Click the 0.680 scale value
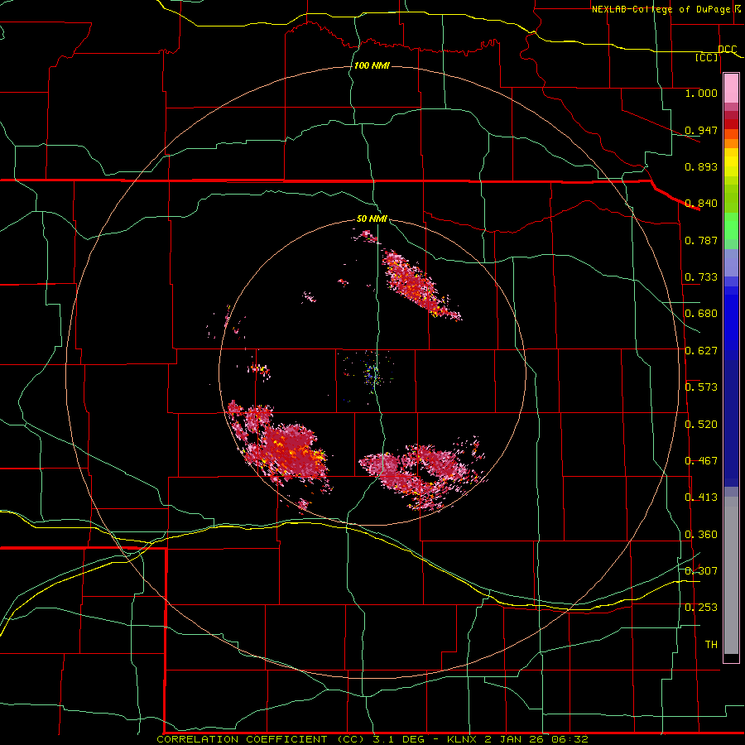Image resolution: width=745 pixels, height=745 pixels. [x=701, y=314]
